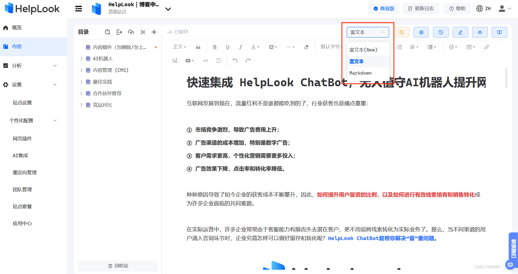Open the insert table dropdown

pyautogui.click(x=471, y=47)
